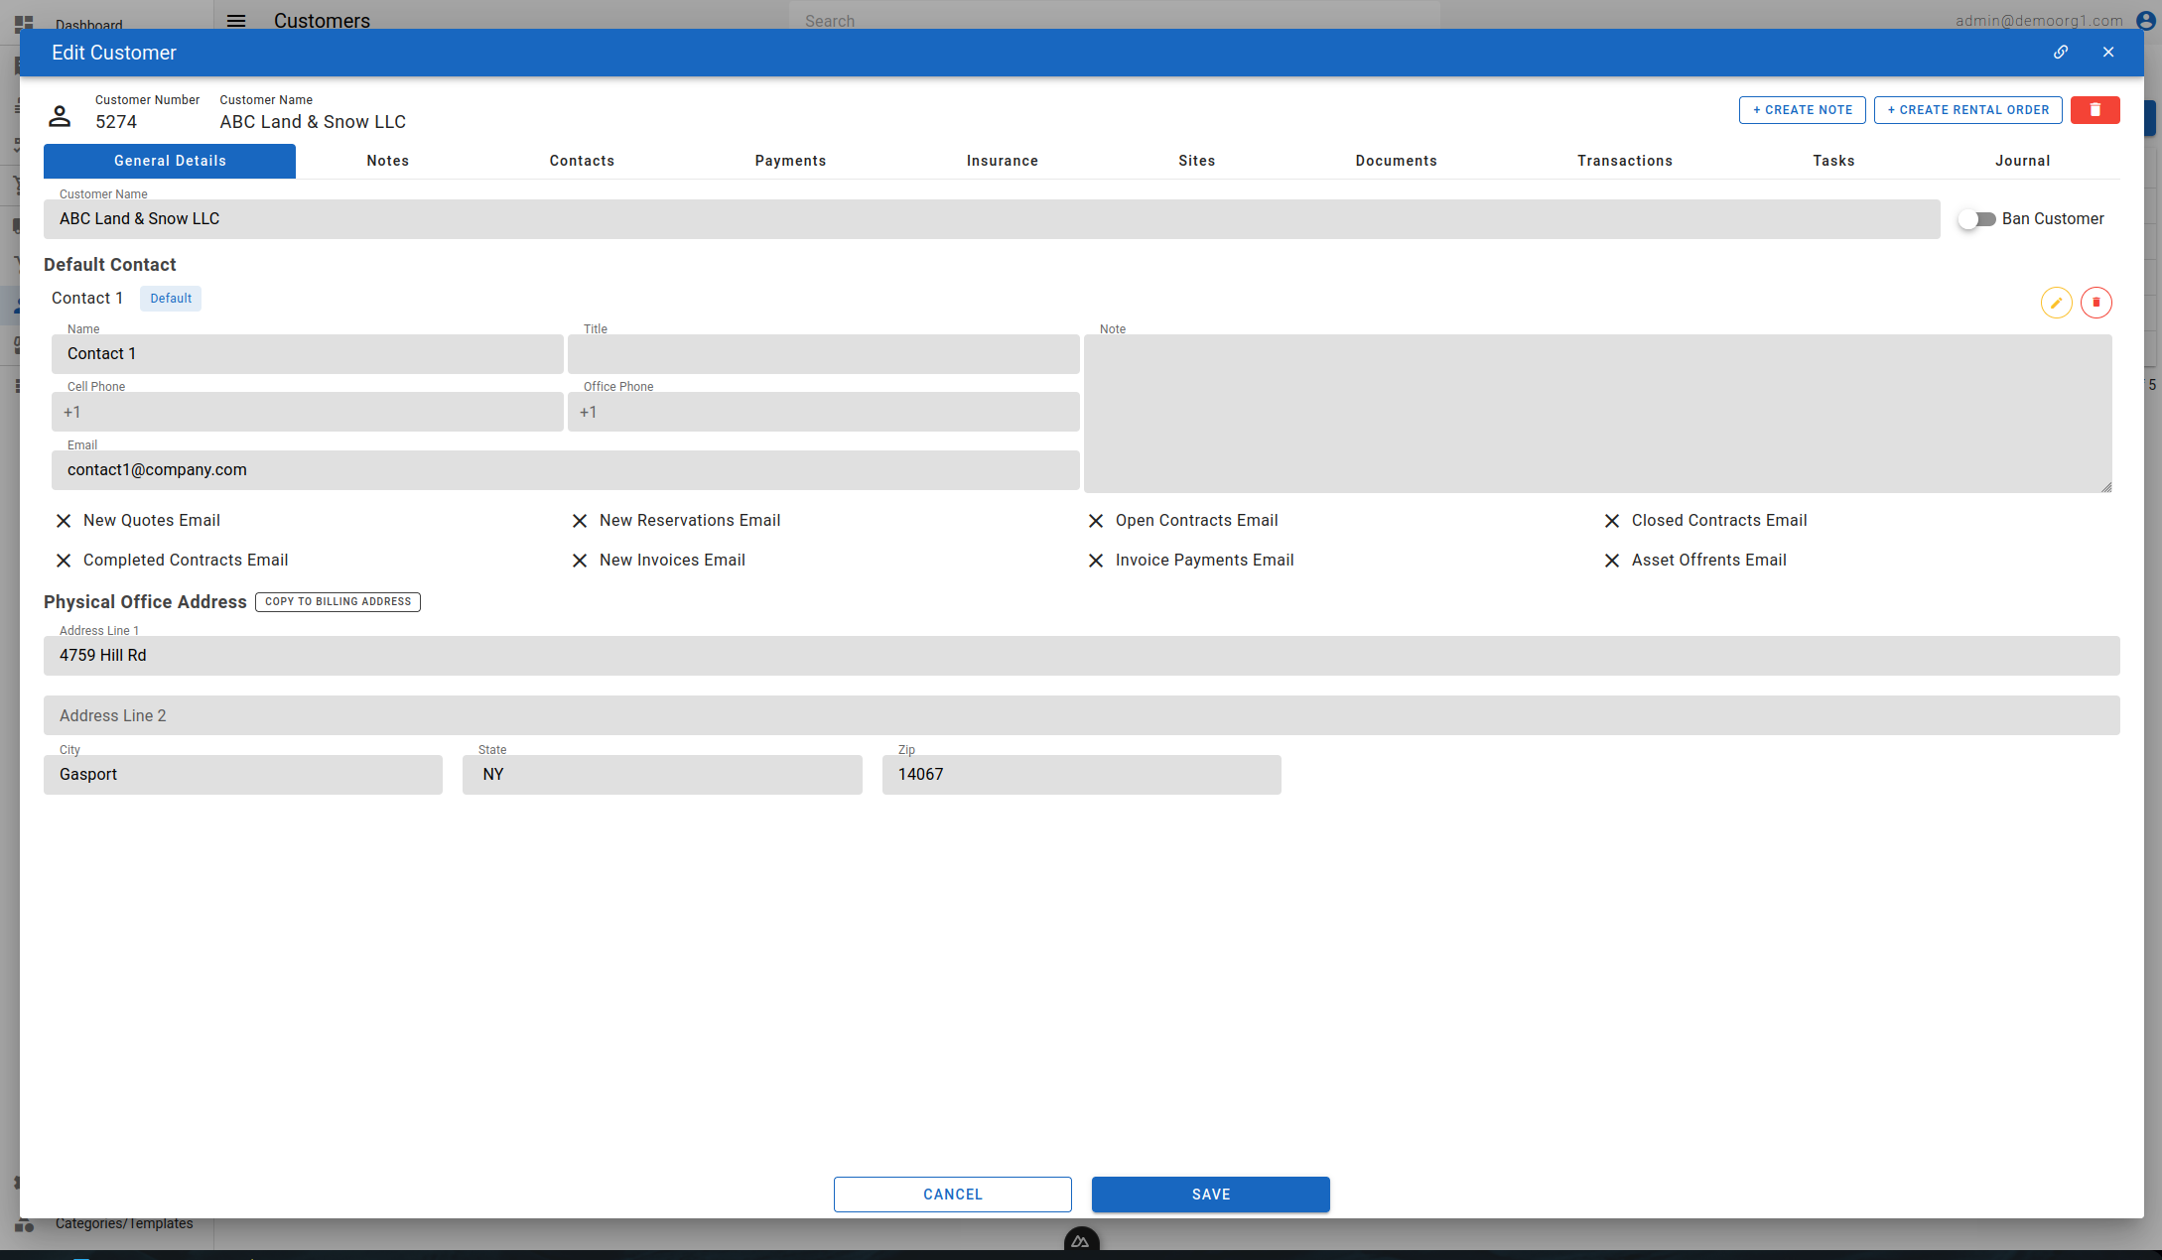Click the Cancel button

(x=953, y=1195)
